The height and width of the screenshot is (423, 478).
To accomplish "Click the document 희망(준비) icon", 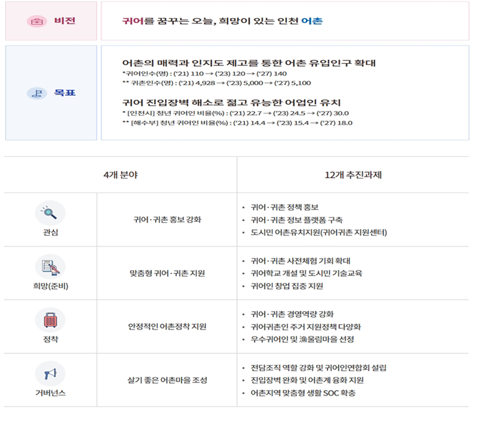I will pyautogui.click(x=50, y=267).
